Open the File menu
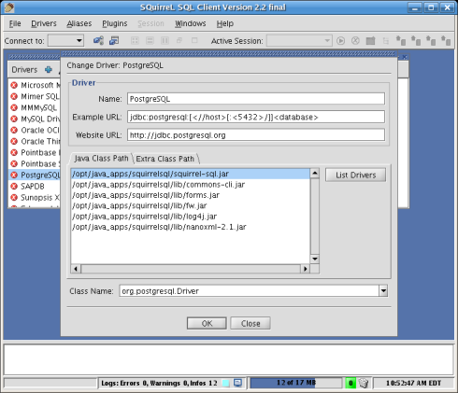This screenshot has width=458, height=393. [15, 23]
